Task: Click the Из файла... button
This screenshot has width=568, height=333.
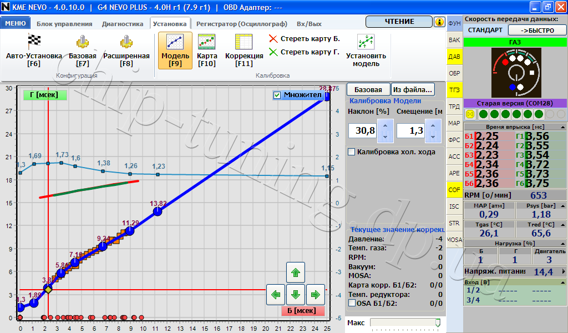Action: tap(413, 89)
